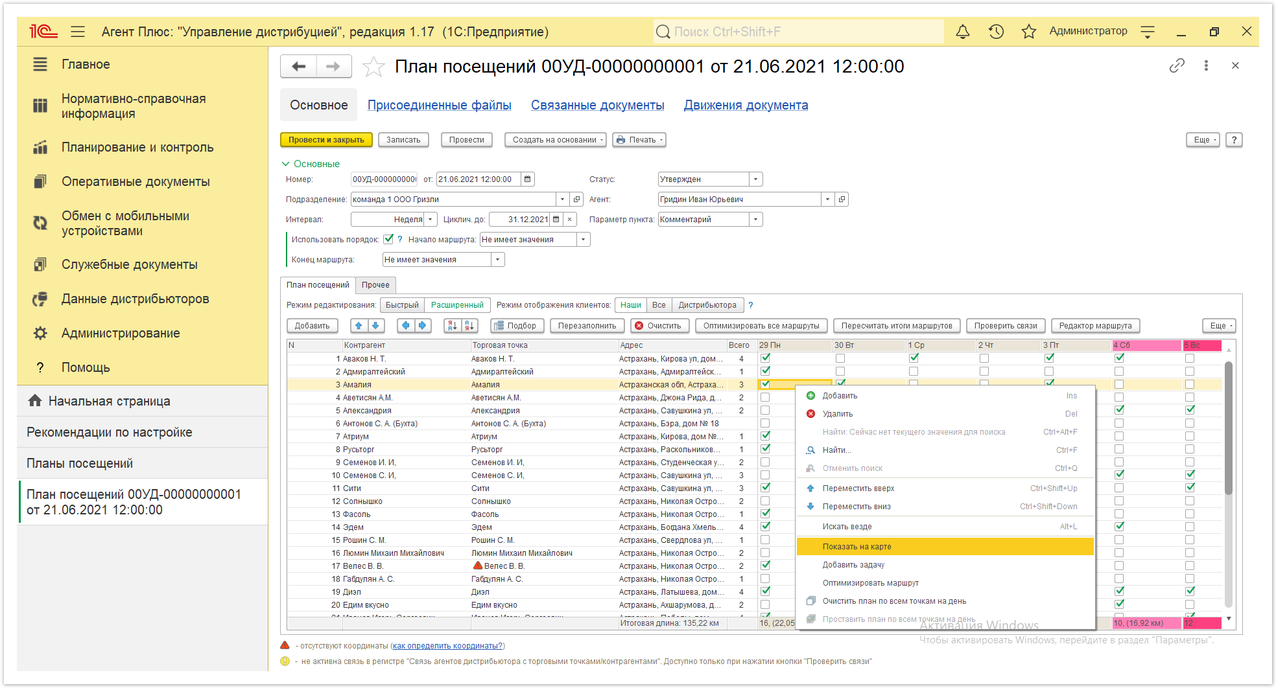
Task: Click Провести и закрыть button
Action: [326, 140]
